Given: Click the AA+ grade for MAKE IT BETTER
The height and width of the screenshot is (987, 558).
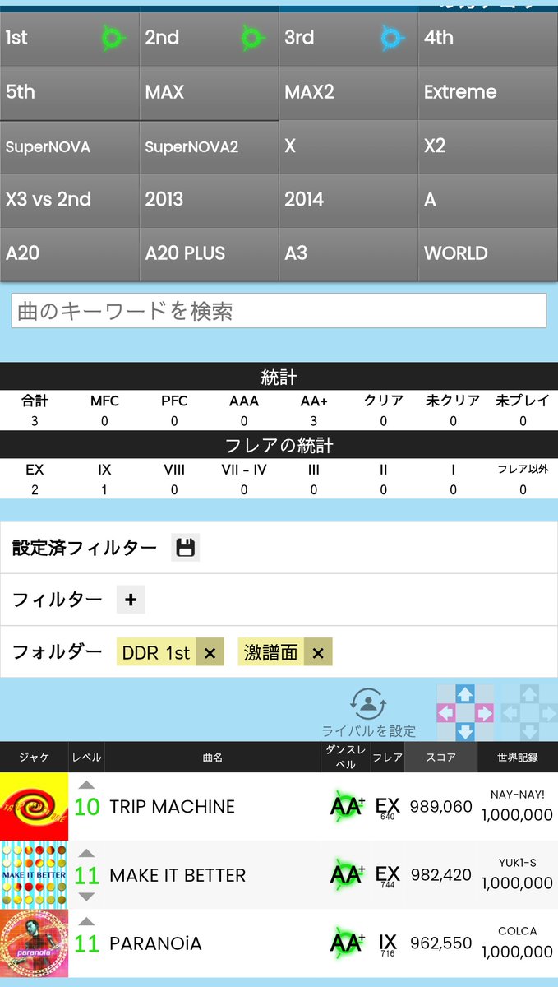Looking at the screenshot, I should (x=347, y=875).
